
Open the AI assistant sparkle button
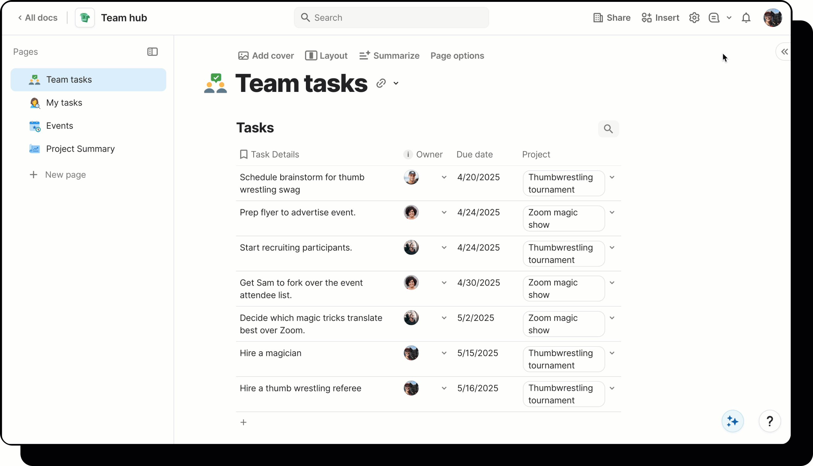click(732, 421)
